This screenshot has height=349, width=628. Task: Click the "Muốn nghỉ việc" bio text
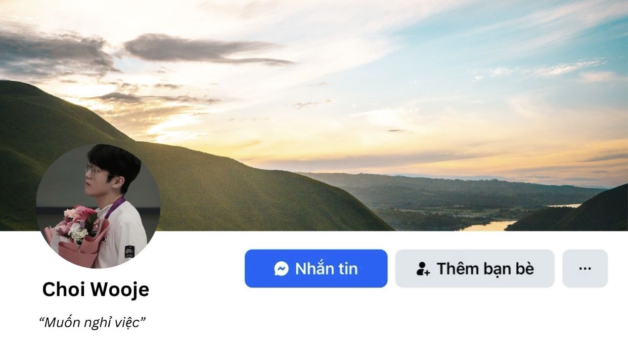[x=93, y=322]
